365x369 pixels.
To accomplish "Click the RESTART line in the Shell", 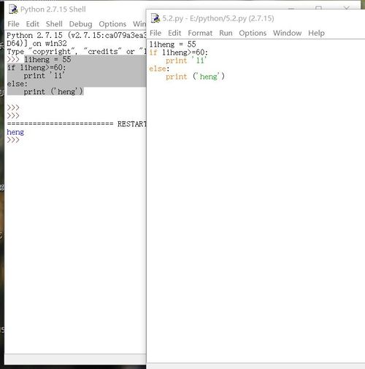I will [77, 124].
